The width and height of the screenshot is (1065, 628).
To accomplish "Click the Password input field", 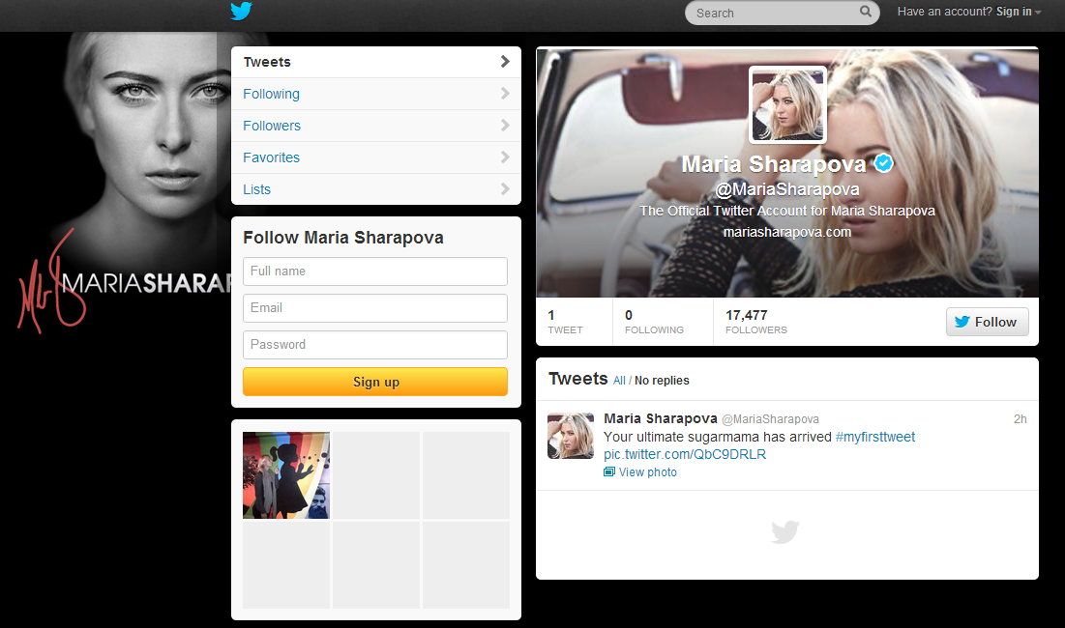I will 375,345.
